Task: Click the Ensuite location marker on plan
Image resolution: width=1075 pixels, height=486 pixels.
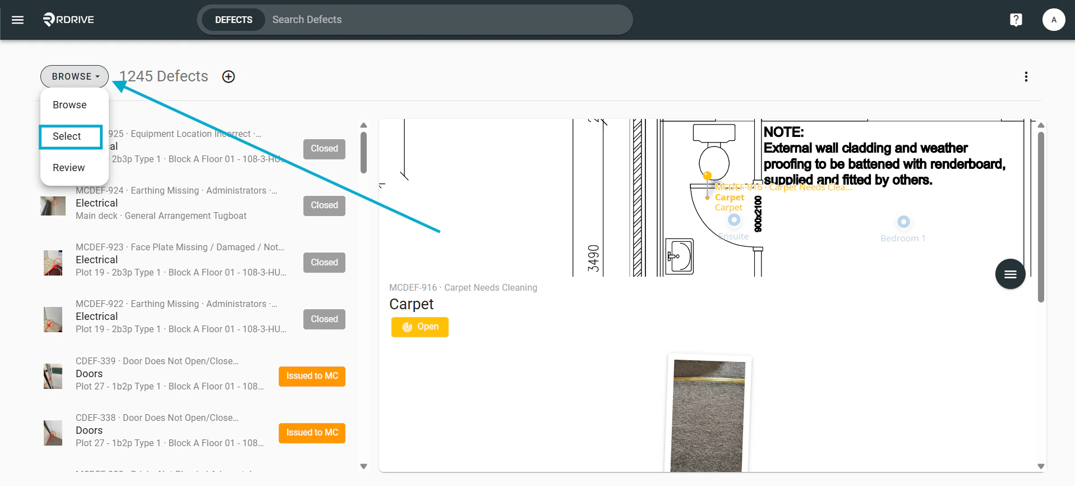Action: 734,220
